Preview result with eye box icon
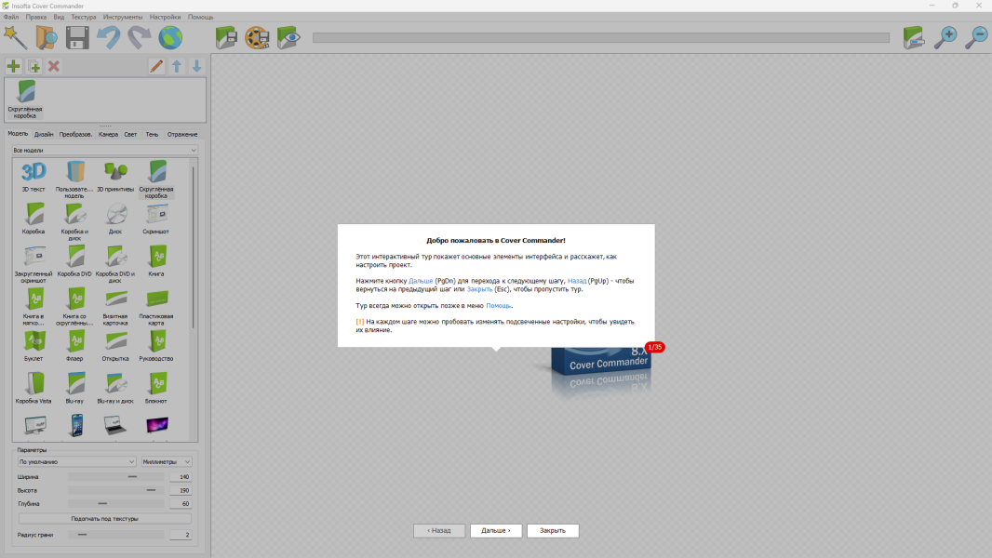Image resolution: width=992 pixels, height=558 pixels. [x=288, y=38]
